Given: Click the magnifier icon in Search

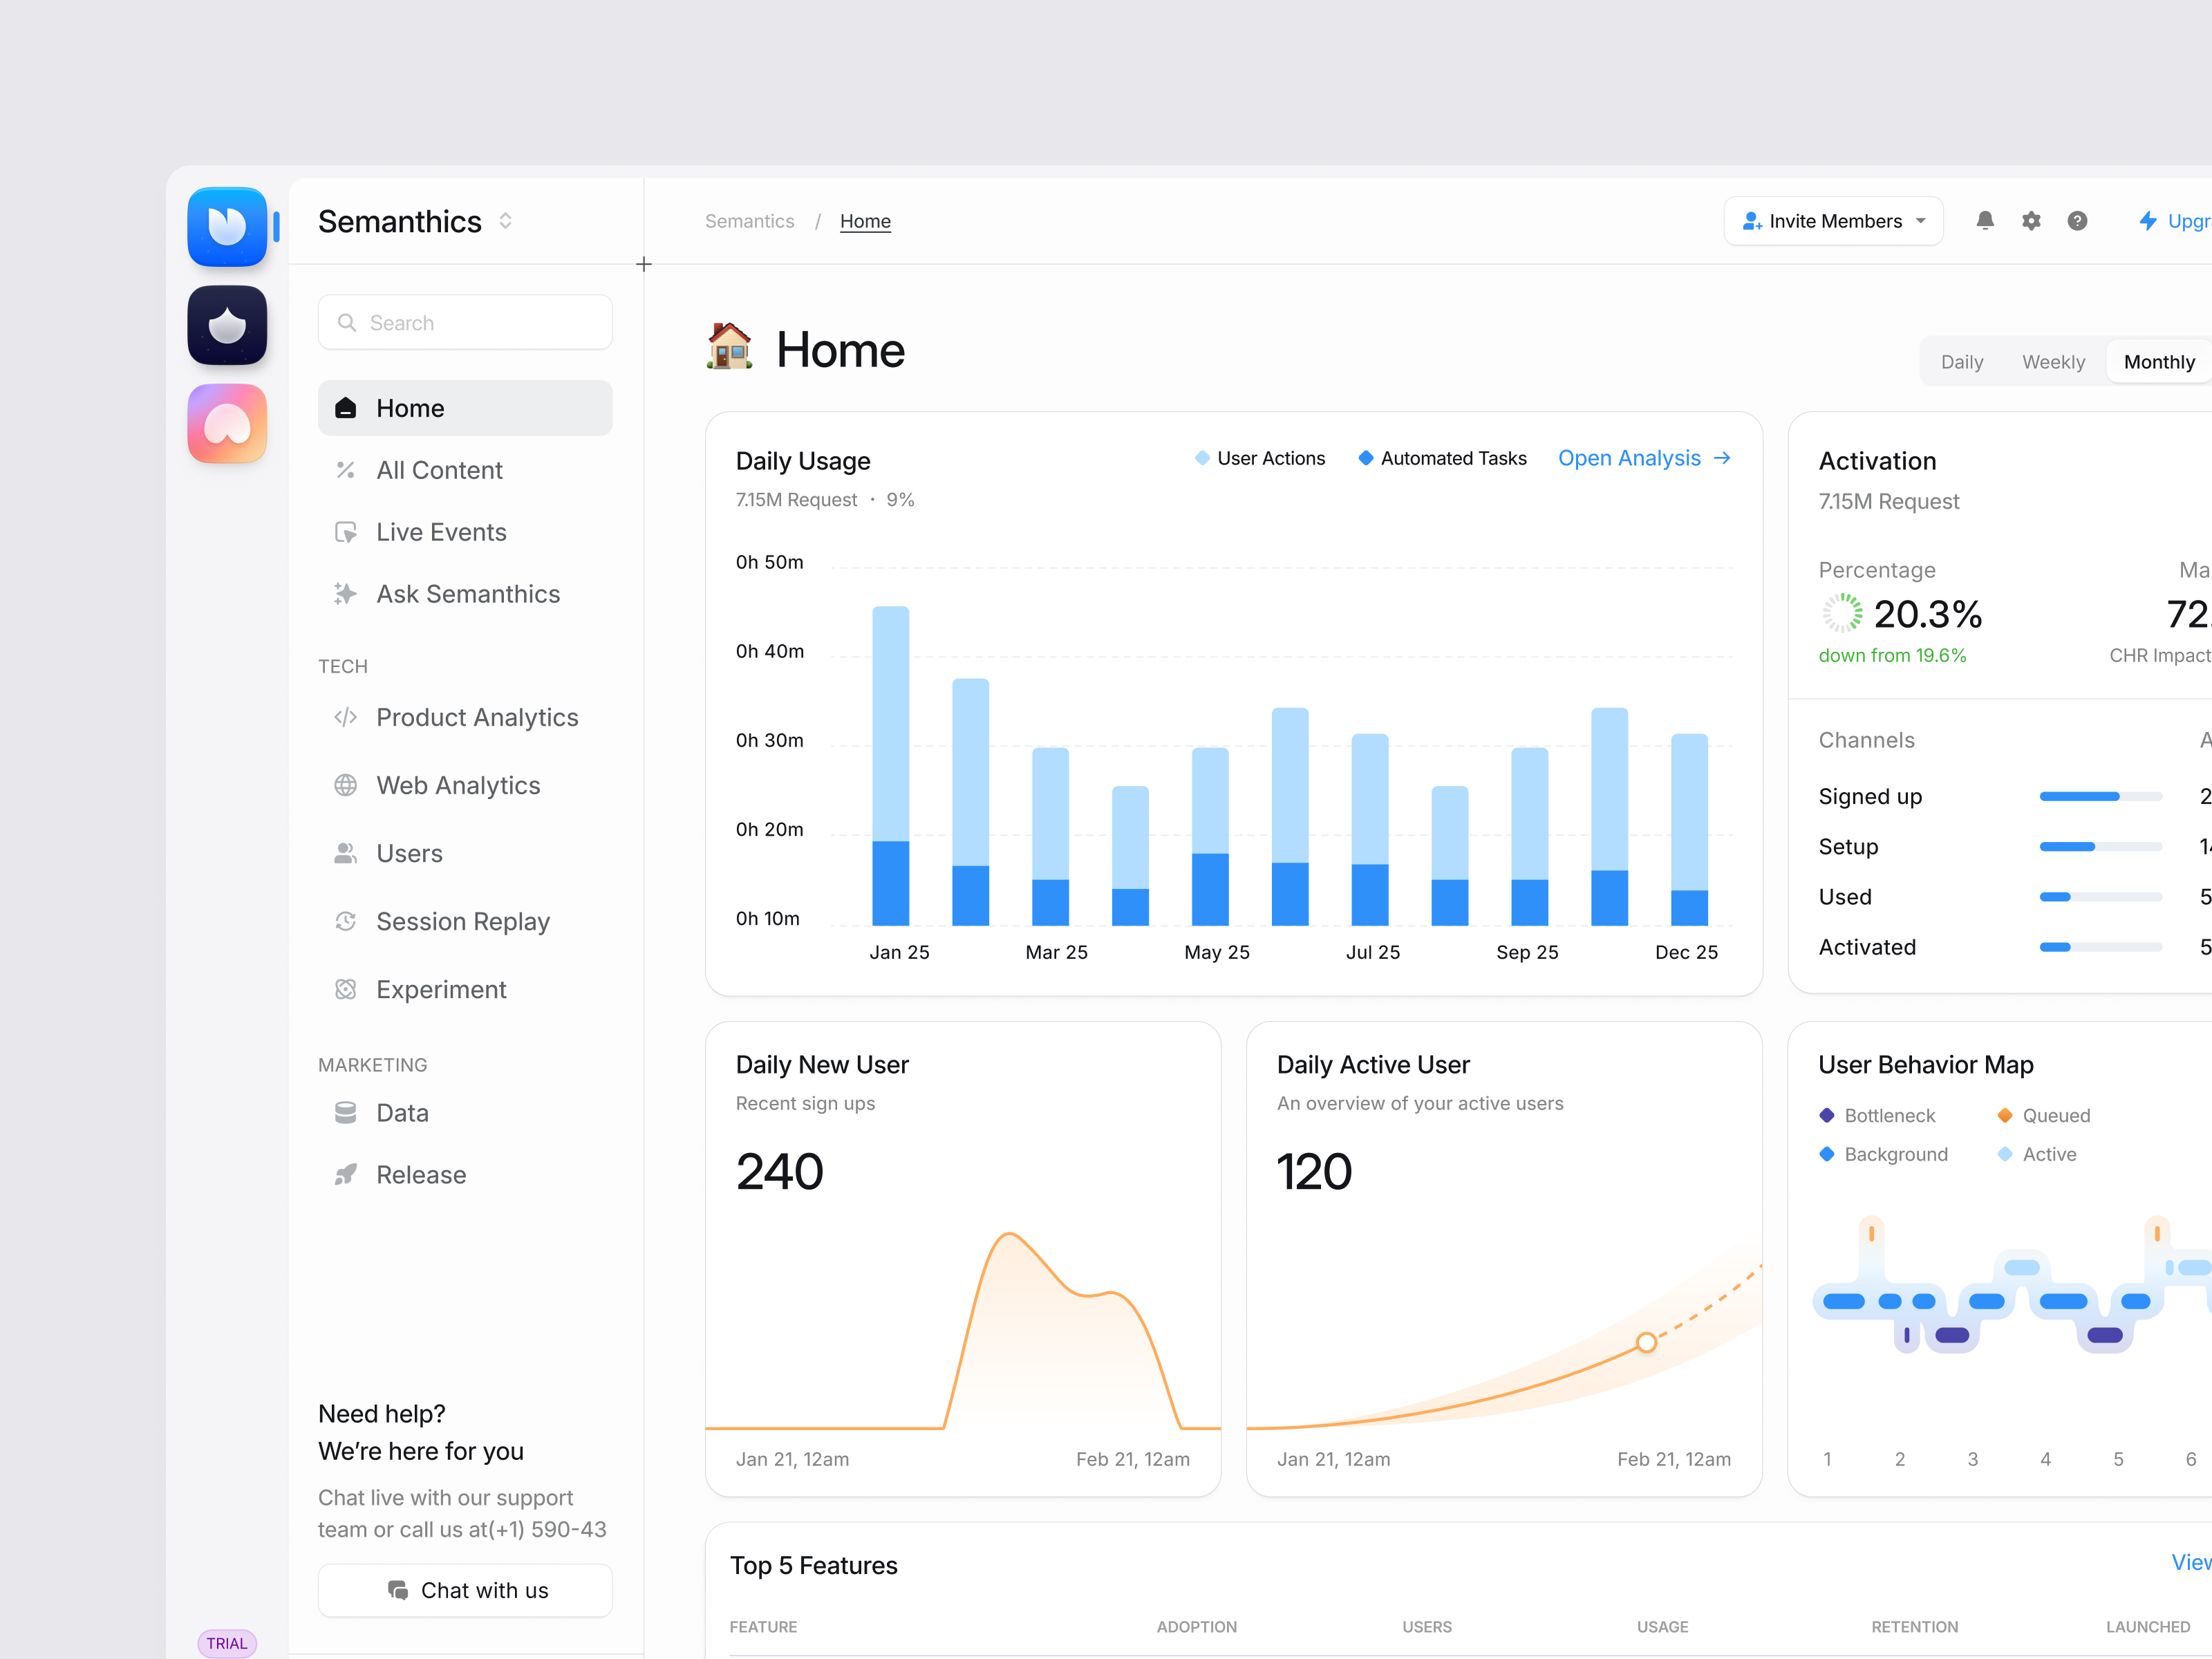Looking at the screenshot, I should click(347, 323).
